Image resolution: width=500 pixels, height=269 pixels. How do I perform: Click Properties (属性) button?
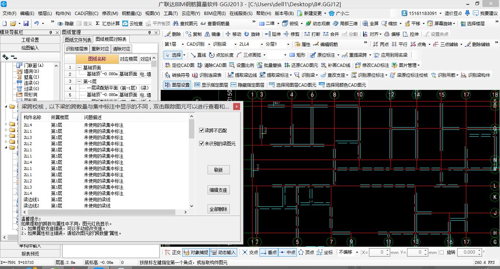pyautogui.click(x=302, y=44)
